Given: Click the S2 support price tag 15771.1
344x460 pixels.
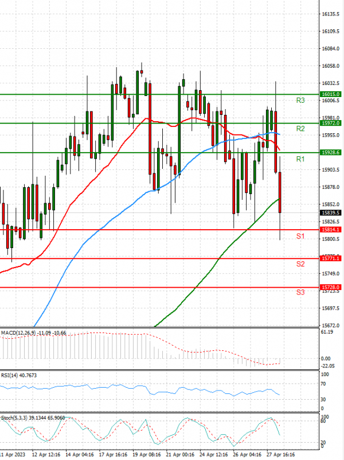Looking at the screenshot, I should coord(331,258).
